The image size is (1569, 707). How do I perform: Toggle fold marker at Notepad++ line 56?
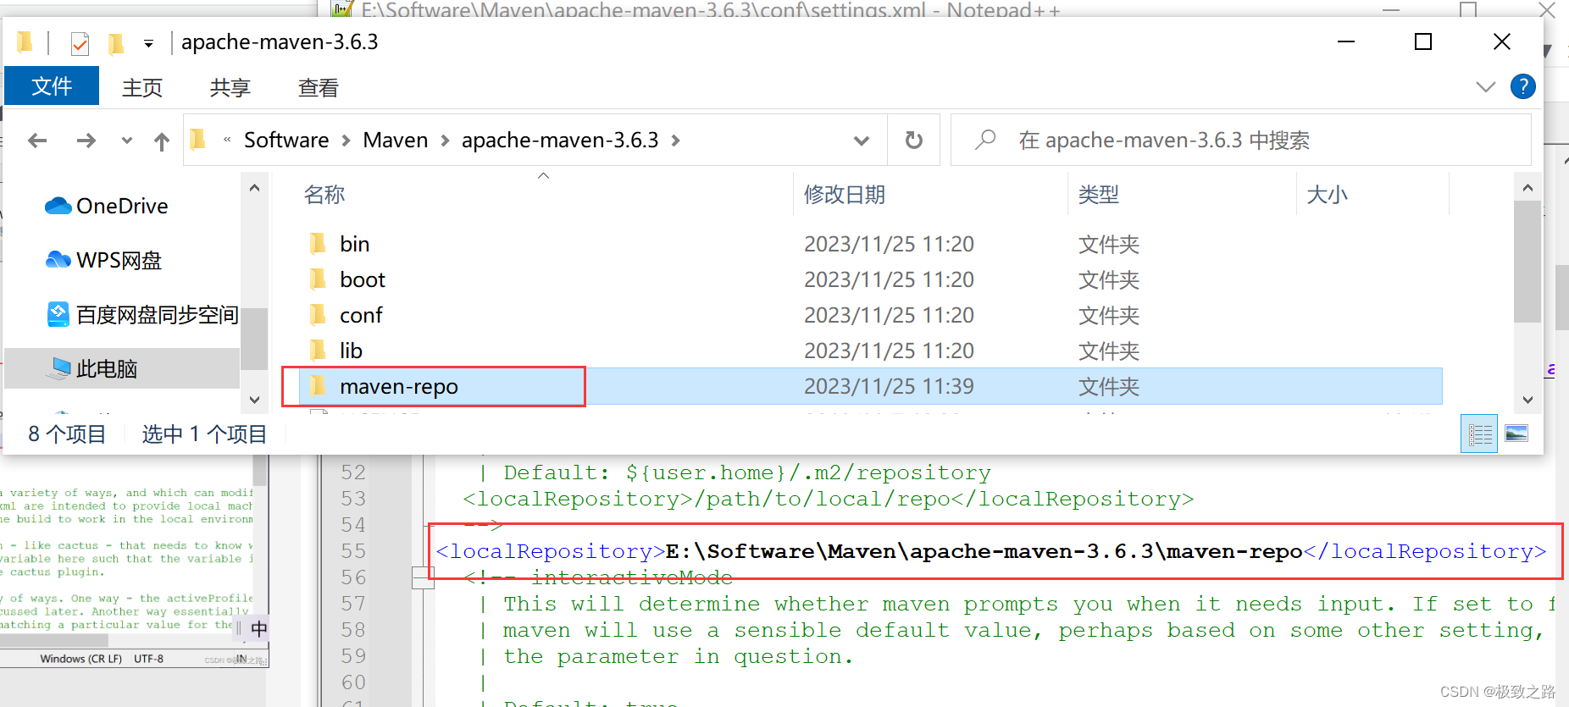tap(422, 577)
